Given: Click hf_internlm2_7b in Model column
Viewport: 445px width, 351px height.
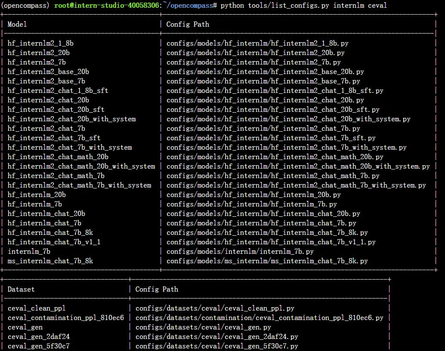Looking at the screenshot, I should [37, 62].
